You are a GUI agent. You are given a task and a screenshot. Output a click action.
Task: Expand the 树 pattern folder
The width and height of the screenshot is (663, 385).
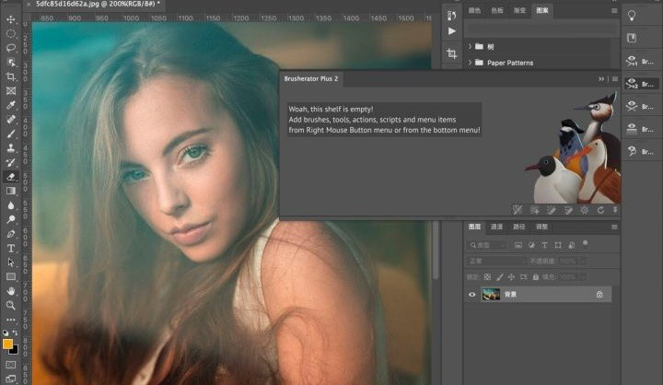(470, 45)
